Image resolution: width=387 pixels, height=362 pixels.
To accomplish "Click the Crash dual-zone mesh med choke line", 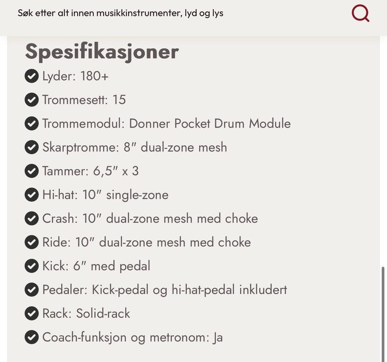I will 150,218.
